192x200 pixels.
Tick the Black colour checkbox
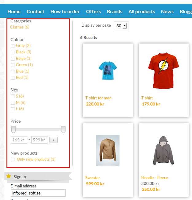13,52
